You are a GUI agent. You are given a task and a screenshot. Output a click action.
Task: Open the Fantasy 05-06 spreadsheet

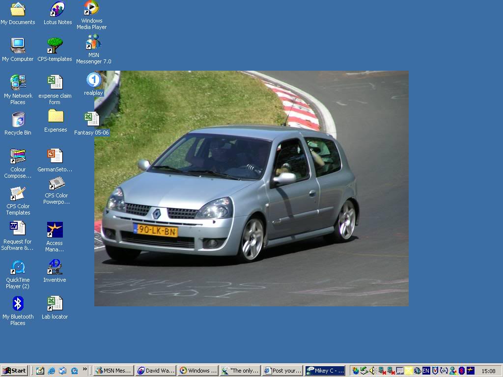coord(91,119)
